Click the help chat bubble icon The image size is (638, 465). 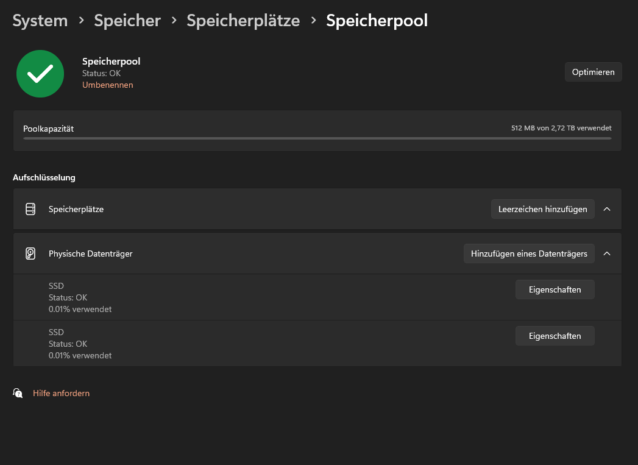click(x=18, y=393)
